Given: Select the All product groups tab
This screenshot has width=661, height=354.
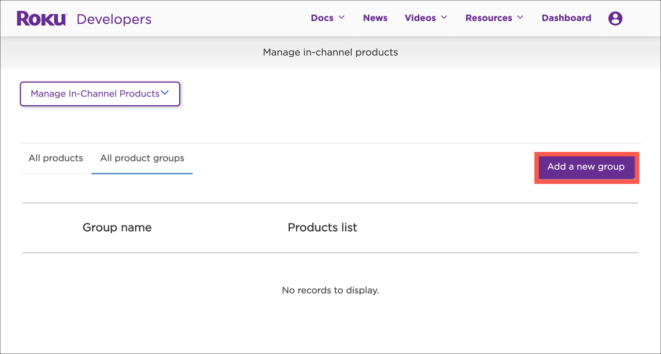Looking at the screenshot, I should click(x=142, y=158).
